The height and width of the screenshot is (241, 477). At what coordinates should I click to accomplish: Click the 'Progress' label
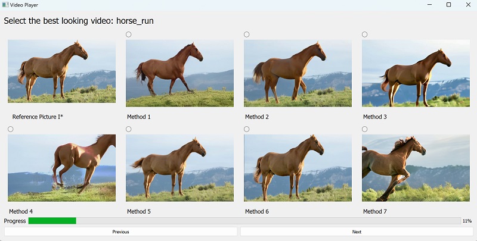(x=14, y=221)
